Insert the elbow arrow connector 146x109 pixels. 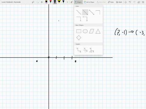79,19
